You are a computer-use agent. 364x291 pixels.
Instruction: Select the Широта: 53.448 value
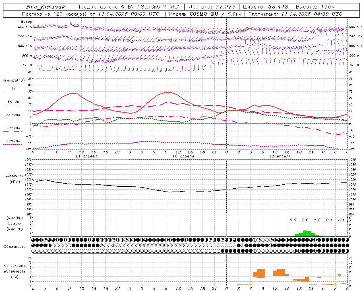tap(265, 7)
